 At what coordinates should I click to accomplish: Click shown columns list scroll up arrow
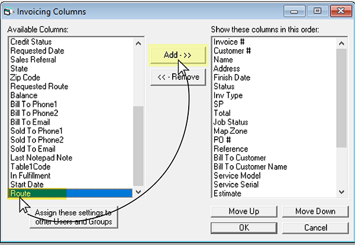tap(341, 43)
